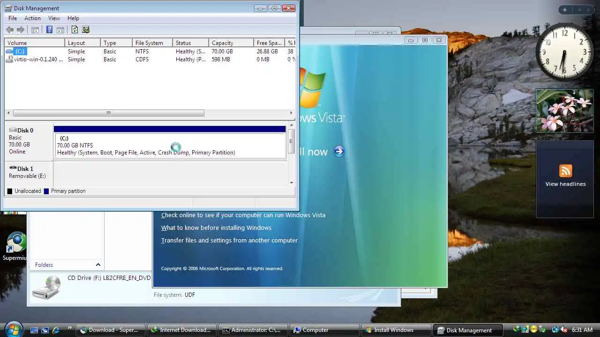Click the green tray icon left of the clock

pyautogui.click(x=543, y=330)
